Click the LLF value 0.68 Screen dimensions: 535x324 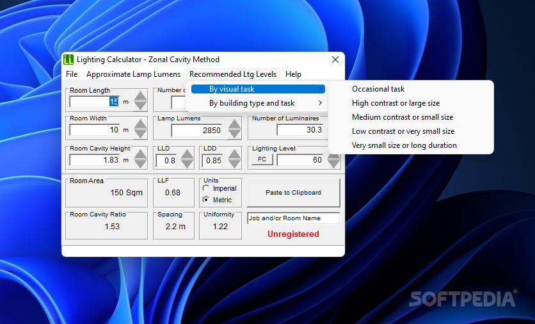[173, 193]
